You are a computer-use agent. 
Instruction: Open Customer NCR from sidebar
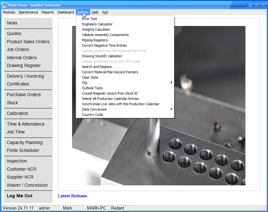point(22,169)
